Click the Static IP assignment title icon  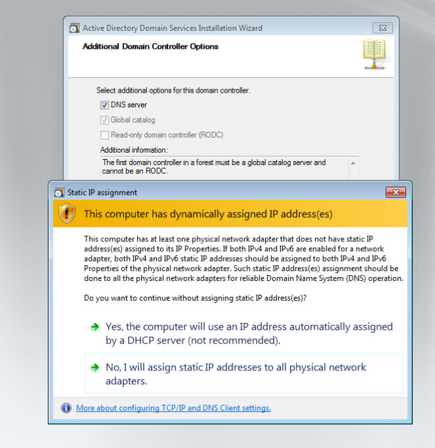point(59,193)
